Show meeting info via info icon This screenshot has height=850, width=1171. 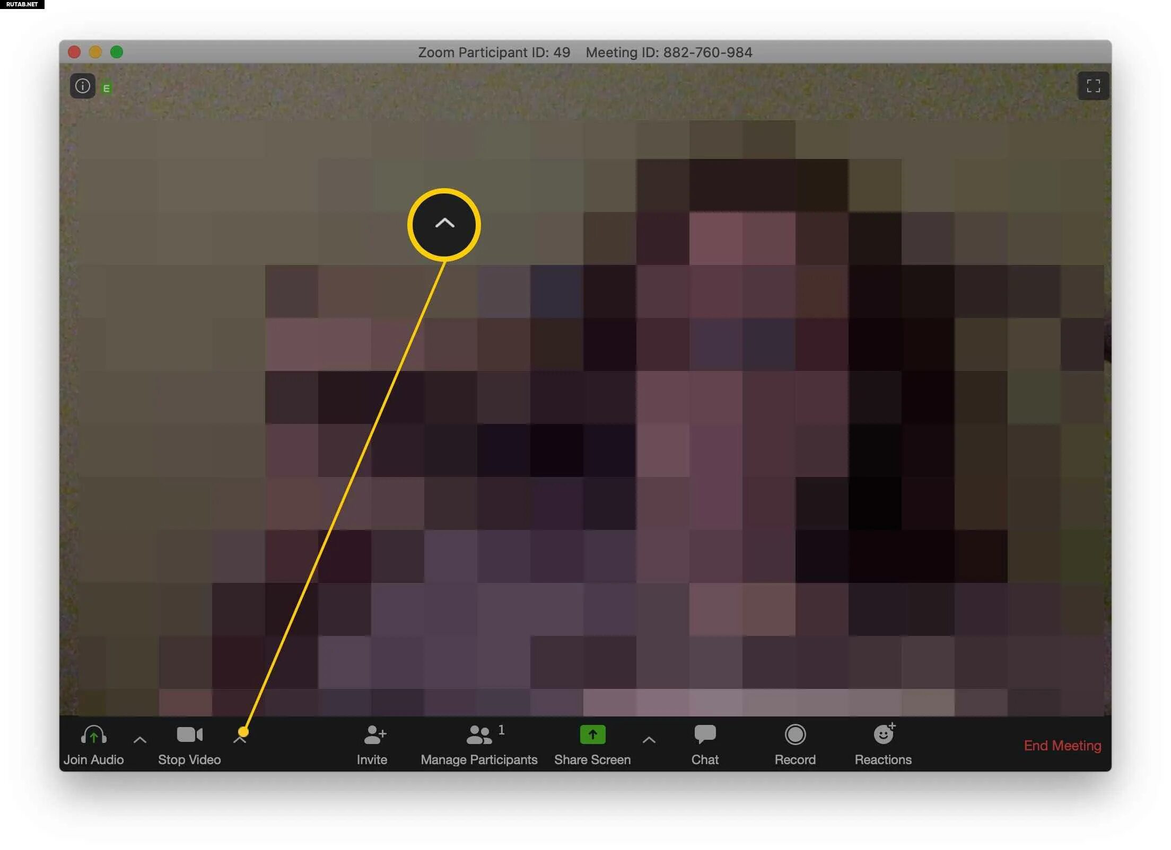(x=83, y=86)
